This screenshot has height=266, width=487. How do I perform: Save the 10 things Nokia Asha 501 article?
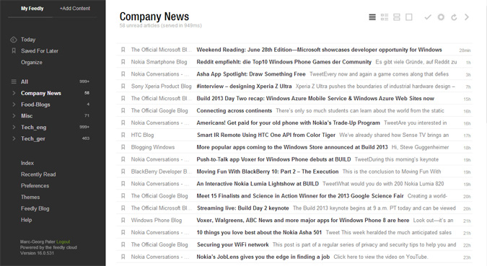tap(123, 232)
